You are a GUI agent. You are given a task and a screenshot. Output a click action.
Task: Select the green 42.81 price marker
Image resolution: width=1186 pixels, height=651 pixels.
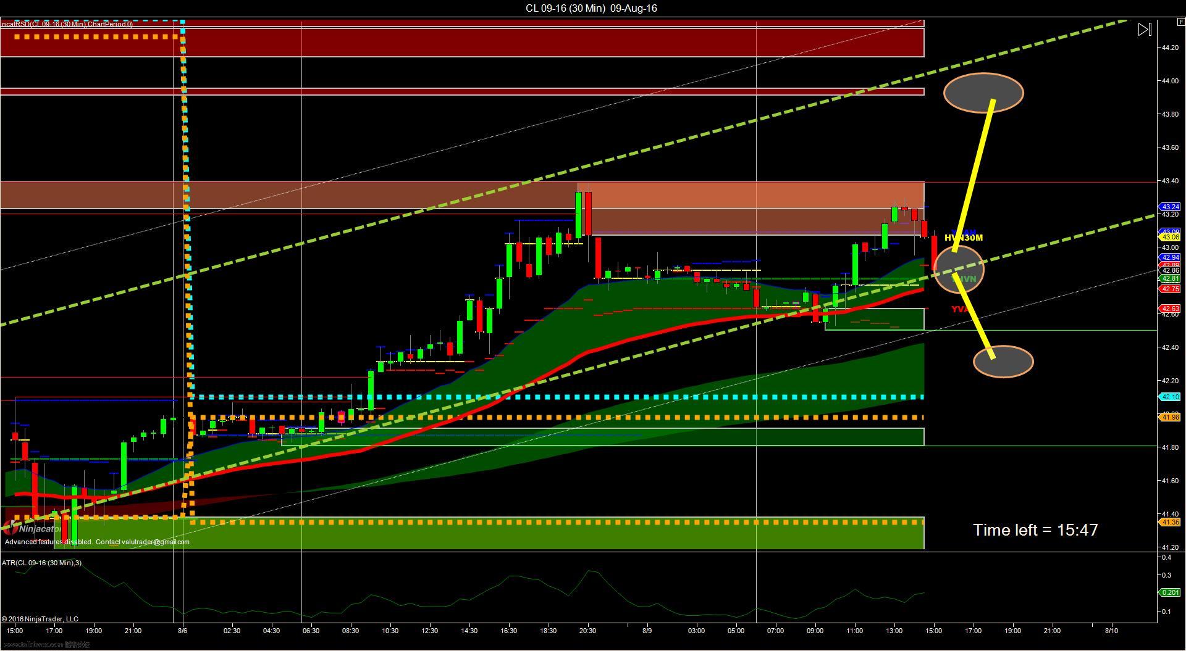click(x=1171, y=279)
